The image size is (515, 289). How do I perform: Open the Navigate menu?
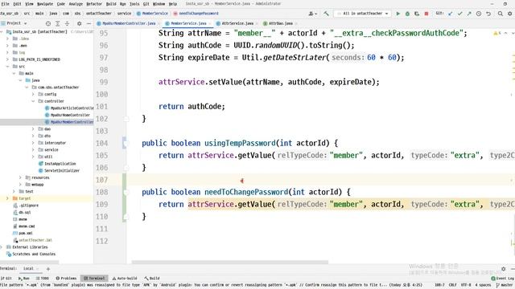click(x=45, y=4)
